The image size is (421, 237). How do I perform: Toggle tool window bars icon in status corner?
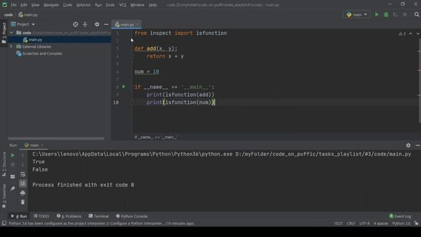pyautogui.click(x=4, y=223)
